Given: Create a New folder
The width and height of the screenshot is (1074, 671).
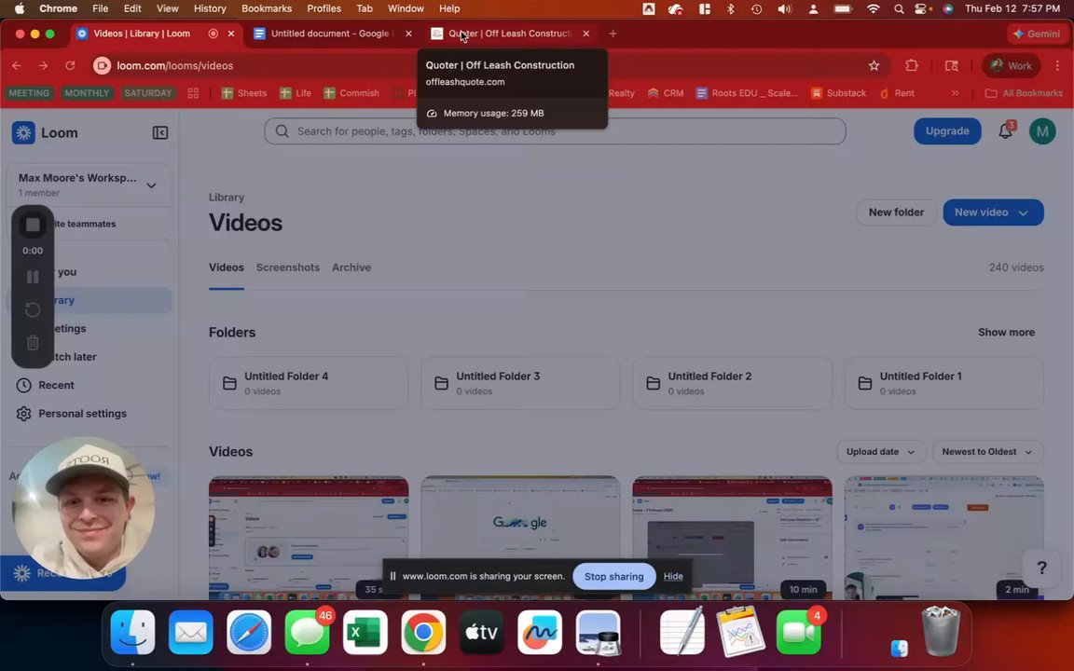Looking at the screenshot, I should [896, 212].
